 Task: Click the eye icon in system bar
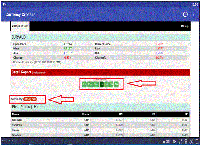pos(174,142)
